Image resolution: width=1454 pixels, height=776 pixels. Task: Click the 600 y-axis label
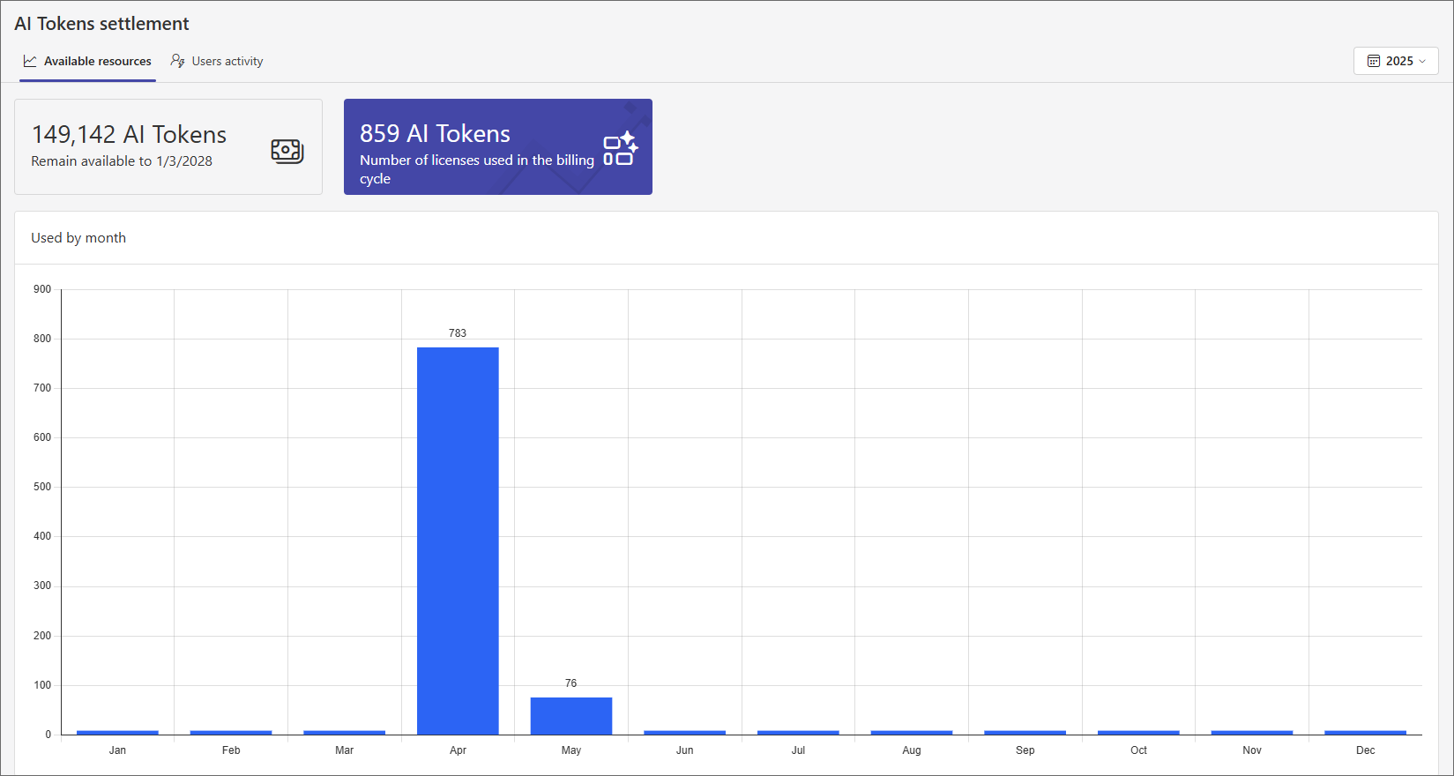point(42,437)
